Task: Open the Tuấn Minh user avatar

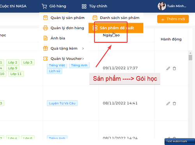Action: pos(162,6)
